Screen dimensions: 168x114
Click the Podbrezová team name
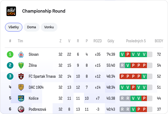37,109
